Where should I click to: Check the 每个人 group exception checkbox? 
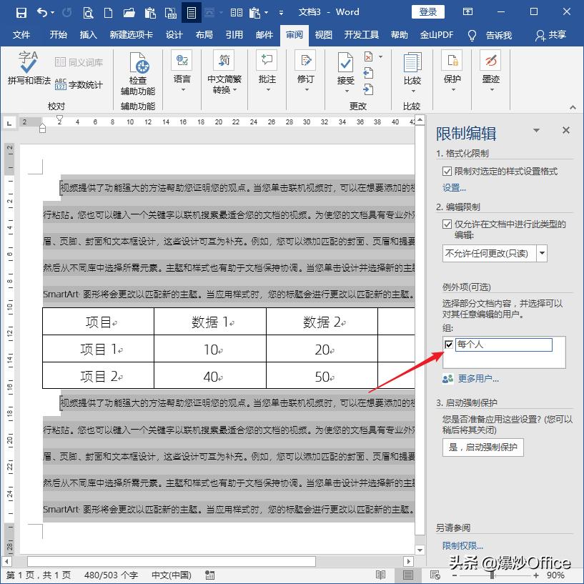coord(450,345)
